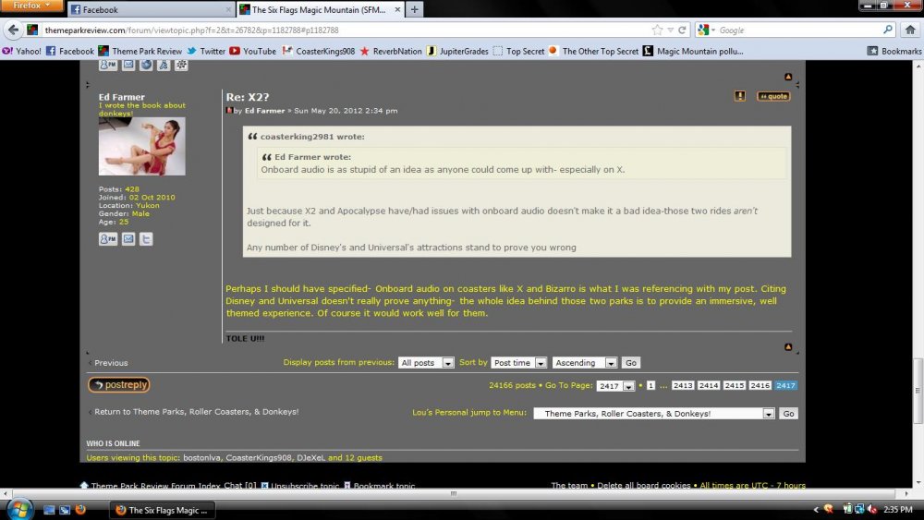This screenshot has height=520, width=924.
Task: Open the 'All posts' display dropdown
Action: click(x=426, y=363)
